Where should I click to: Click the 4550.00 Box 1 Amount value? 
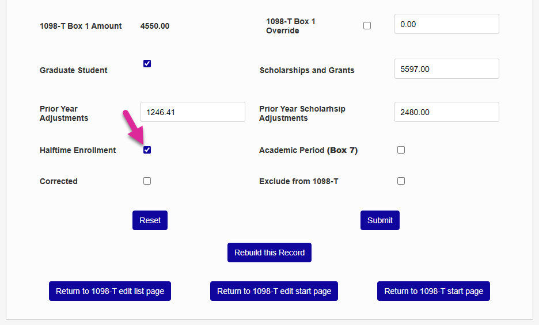click(155, 26)
